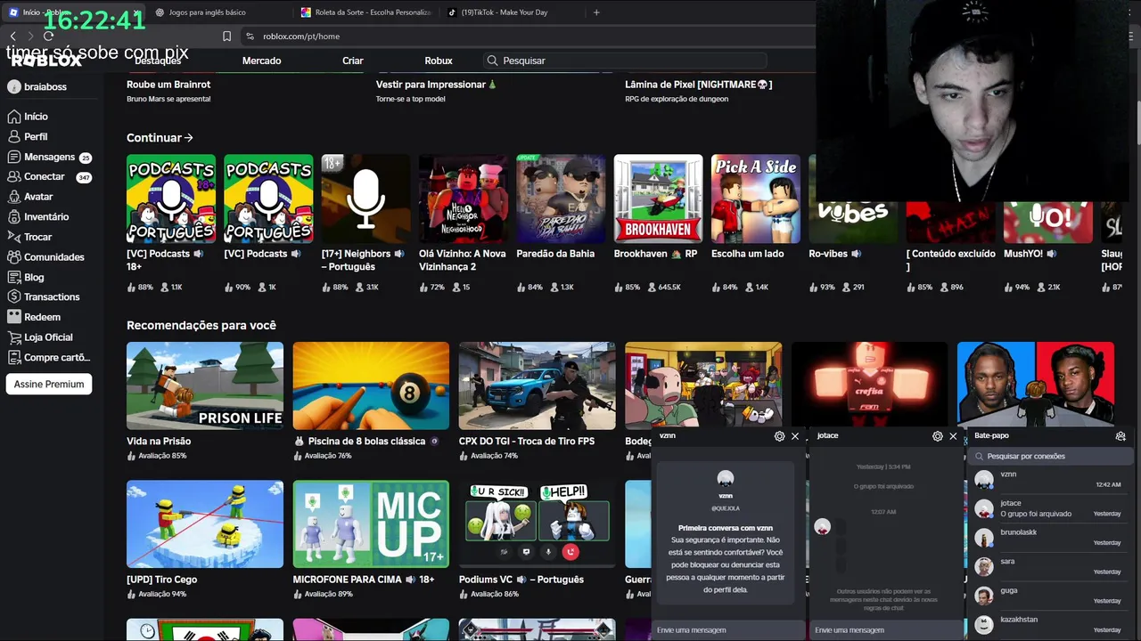The image size is (1141, 641).
Task: Expand the Continuar section arrow
Action: (188, 138)
